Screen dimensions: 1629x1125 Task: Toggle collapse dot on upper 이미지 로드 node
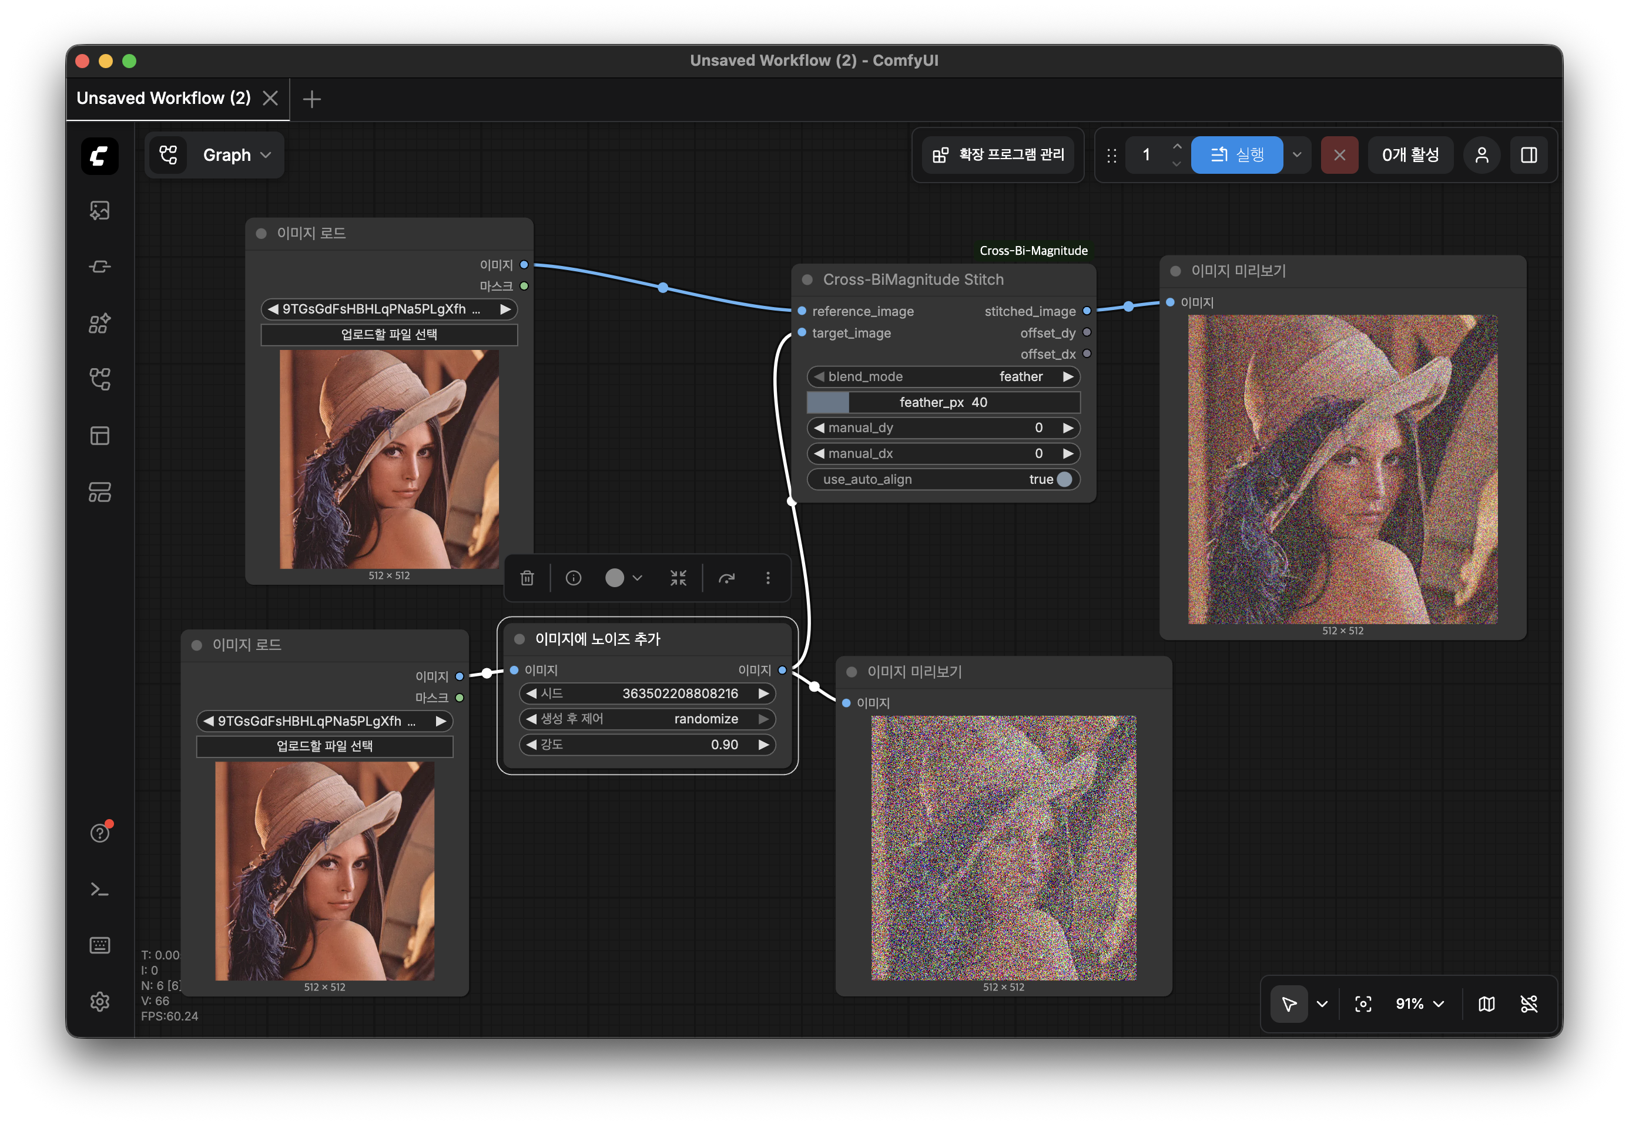pyautogui.click(x=261, y=233)
